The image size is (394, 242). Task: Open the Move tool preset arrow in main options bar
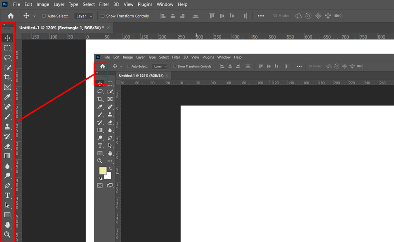pos(34,16)
